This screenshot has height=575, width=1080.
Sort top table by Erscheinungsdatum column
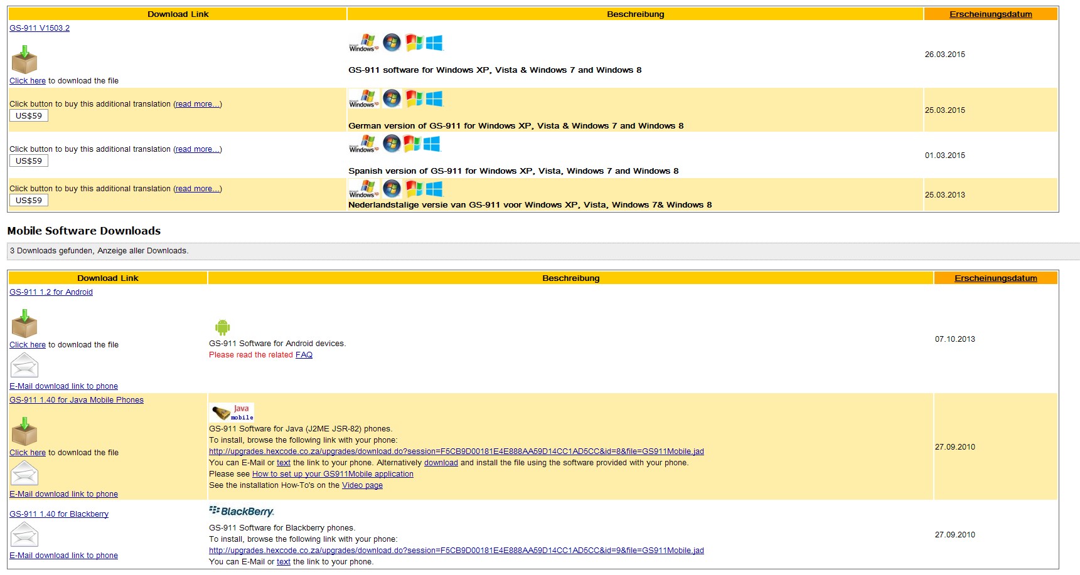(x=990, y=14)
